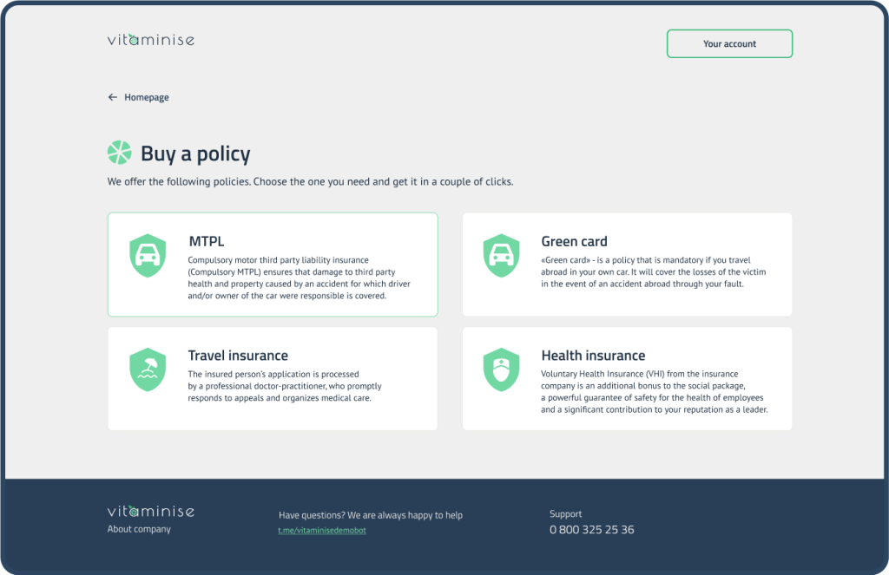The height and width of the screenshot is (575, 889).
Task: Click the Buy a policy heading
Action: (195, 154)
